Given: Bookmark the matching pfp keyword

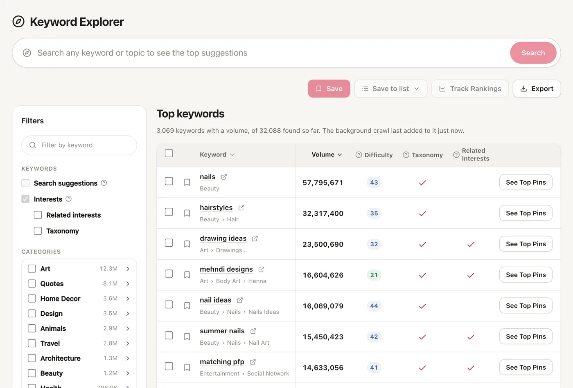Looking at the screenshot, I should pyautogui.click(x=187, y=367).
